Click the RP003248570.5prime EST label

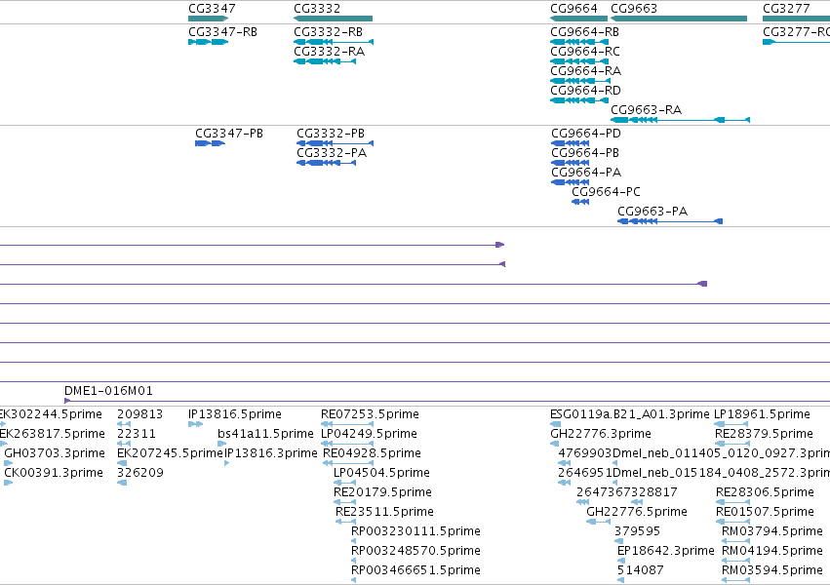[416, 551]
